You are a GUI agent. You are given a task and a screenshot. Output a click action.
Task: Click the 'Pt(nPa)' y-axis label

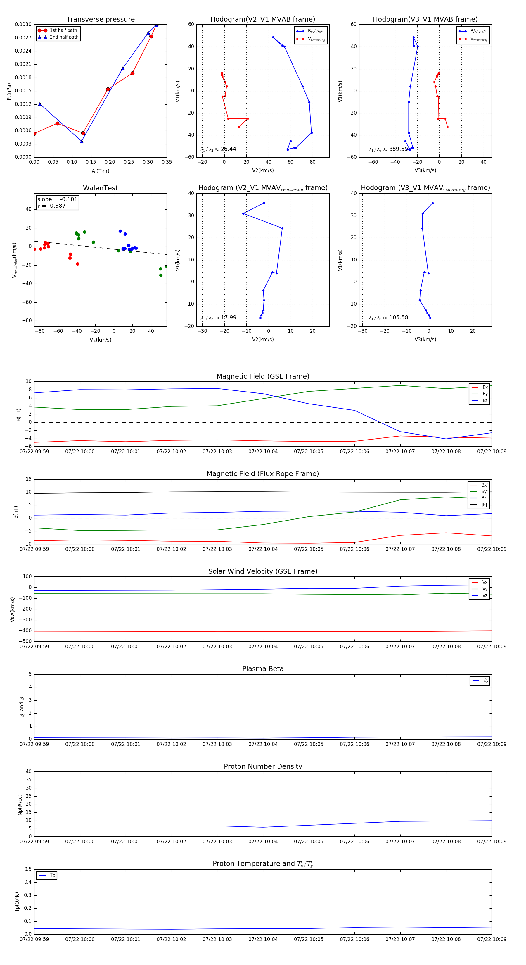(x=9, y=91)
